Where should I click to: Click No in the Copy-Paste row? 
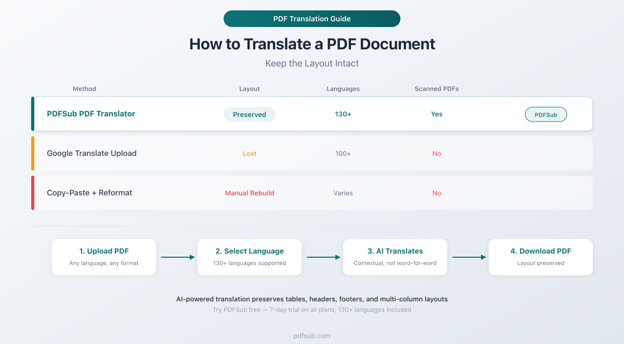[x=437, y=193]
